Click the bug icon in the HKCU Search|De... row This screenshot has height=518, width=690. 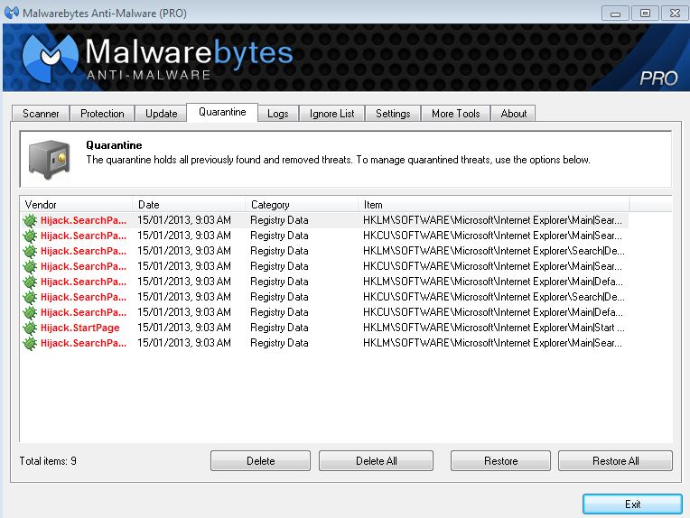pos(30,297)
